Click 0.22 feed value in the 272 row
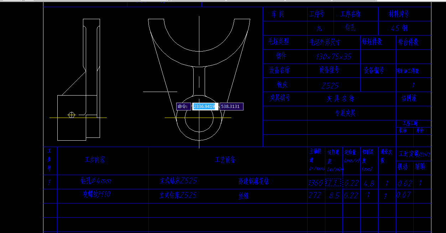This screenshot has width=446, height=233. (351, 195)
